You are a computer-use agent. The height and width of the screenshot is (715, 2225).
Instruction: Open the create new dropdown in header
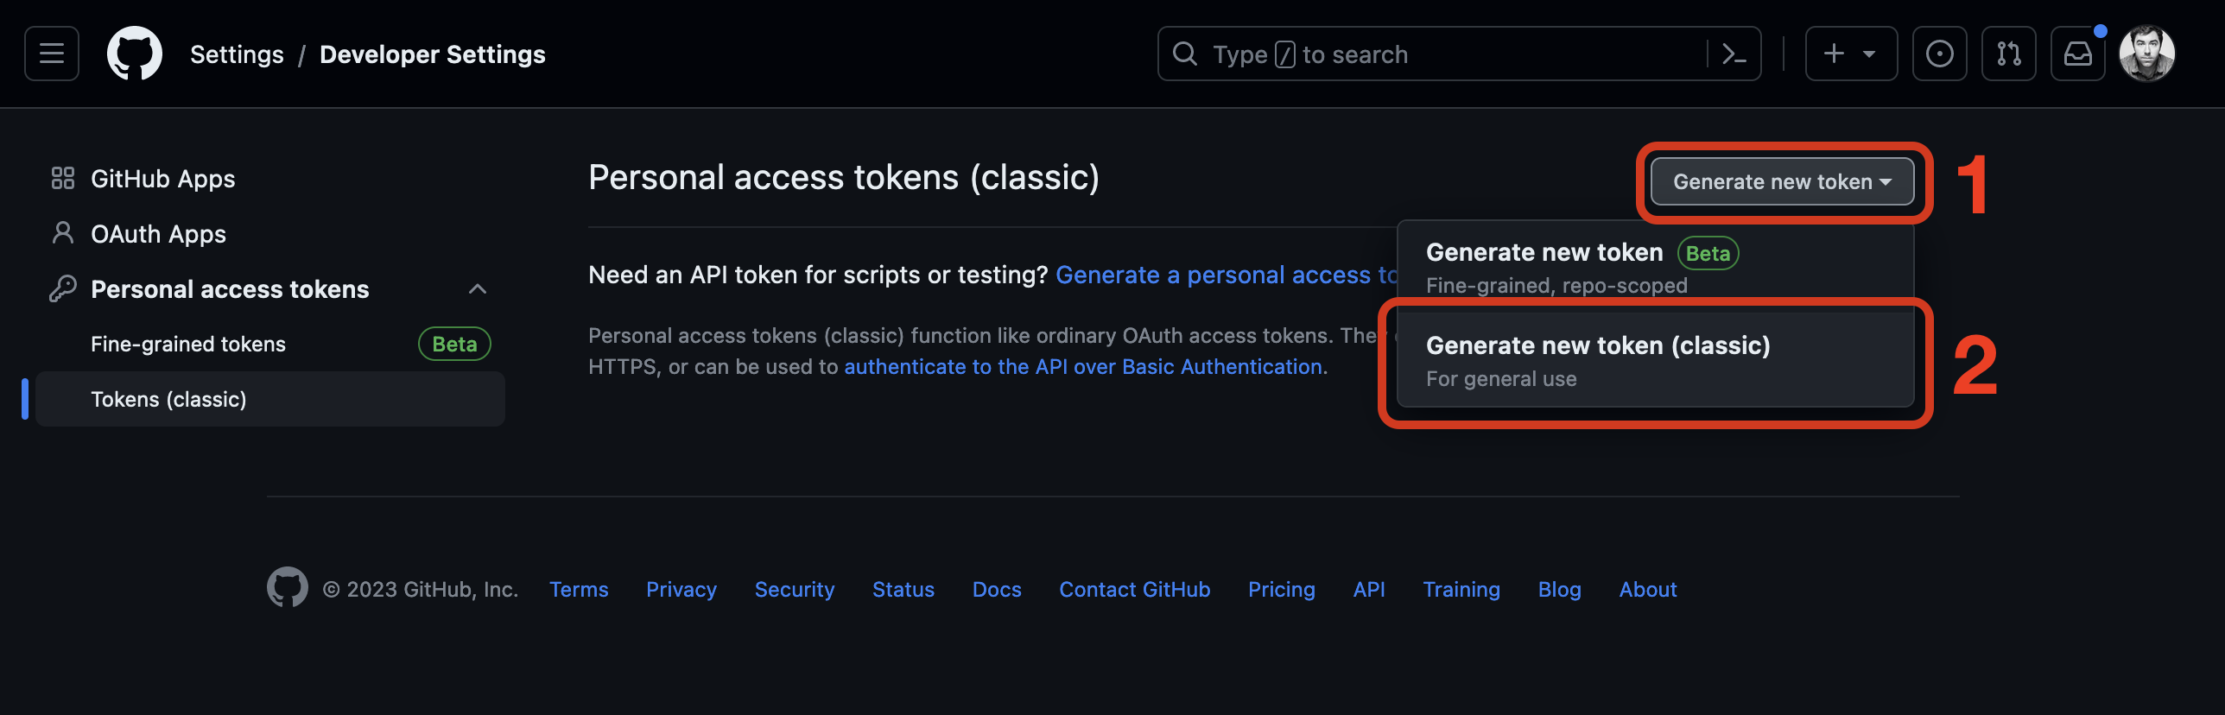click(1851, 53)
